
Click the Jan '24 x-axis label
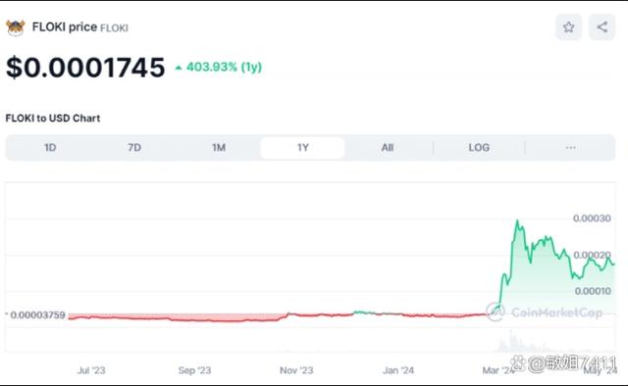pos(398,370)
